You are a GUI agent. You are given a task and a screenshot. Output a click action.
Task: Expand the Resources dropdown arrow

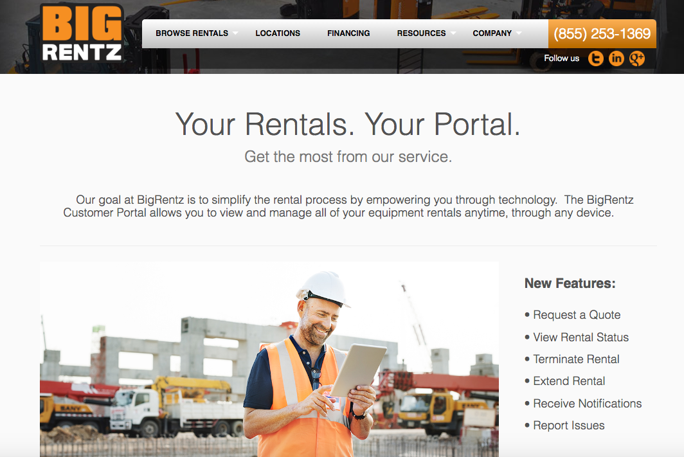tap(453, 33)
